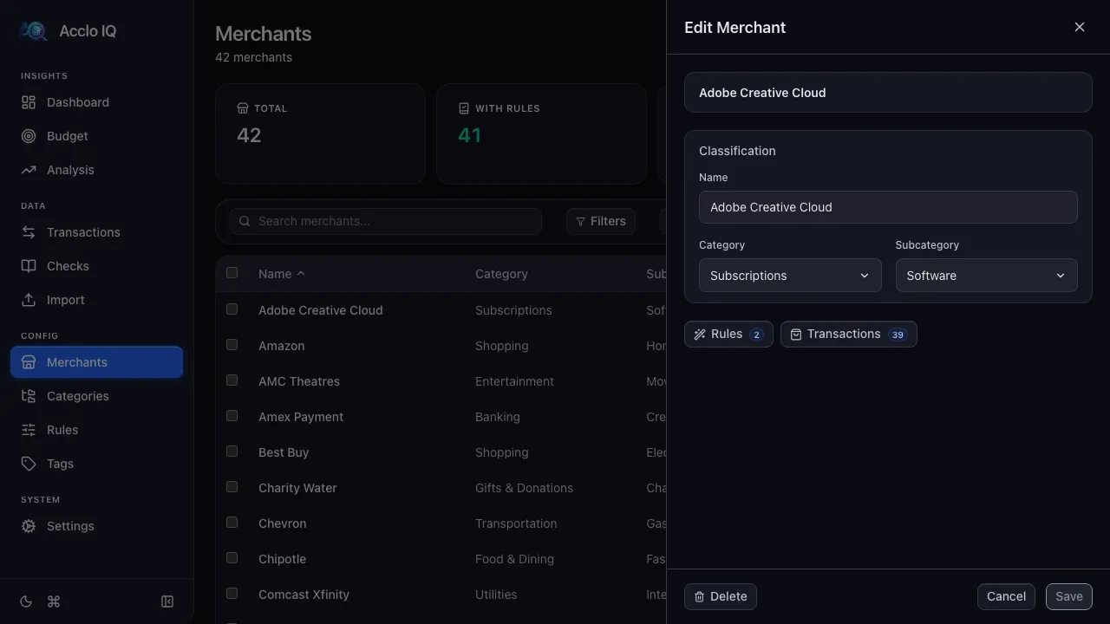Toggle the select-all header checkbox
This screenshot has height=624, width=1110.
(x=232, y=273)
